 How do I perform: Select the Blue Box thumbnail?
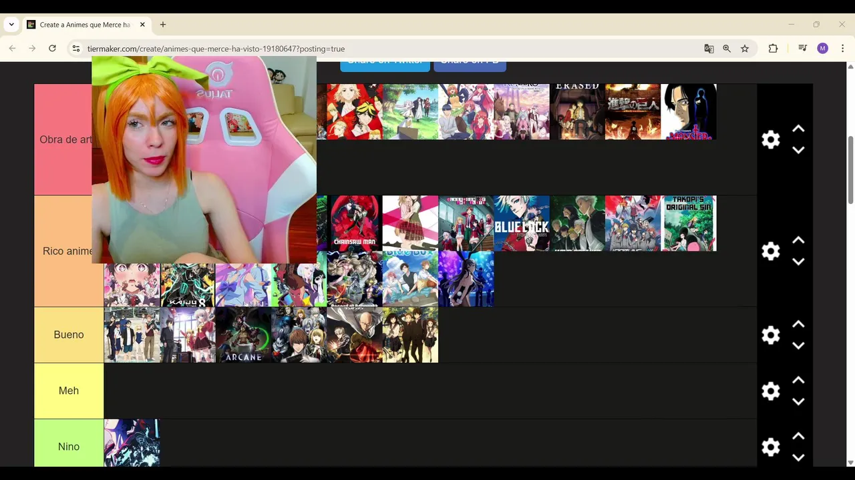point(410,279)
